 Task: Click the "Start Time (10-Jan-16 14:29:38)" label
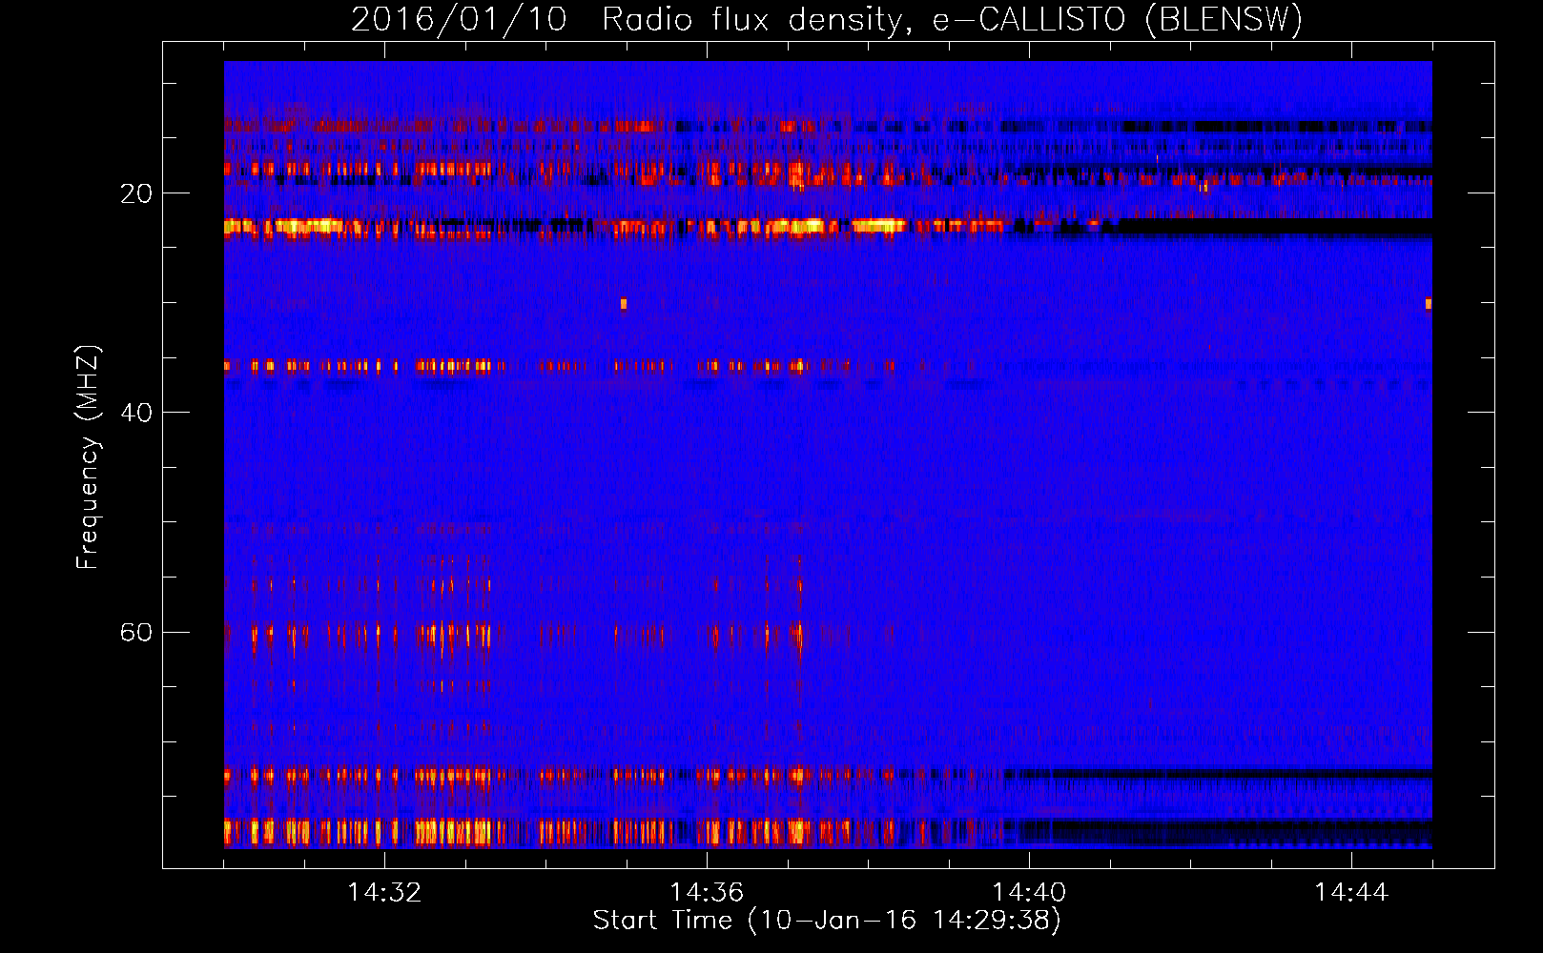[x=827, y=921]
